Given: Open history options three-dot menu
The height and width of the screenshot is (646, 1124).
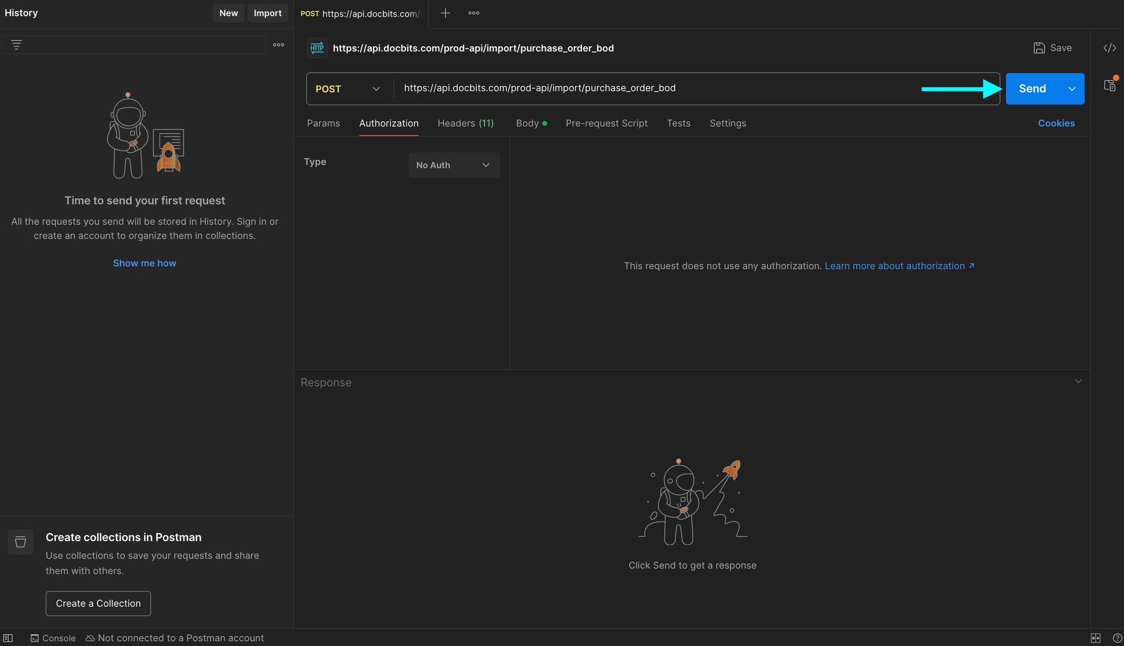Looking at the screenshot, I should [279, 45].
